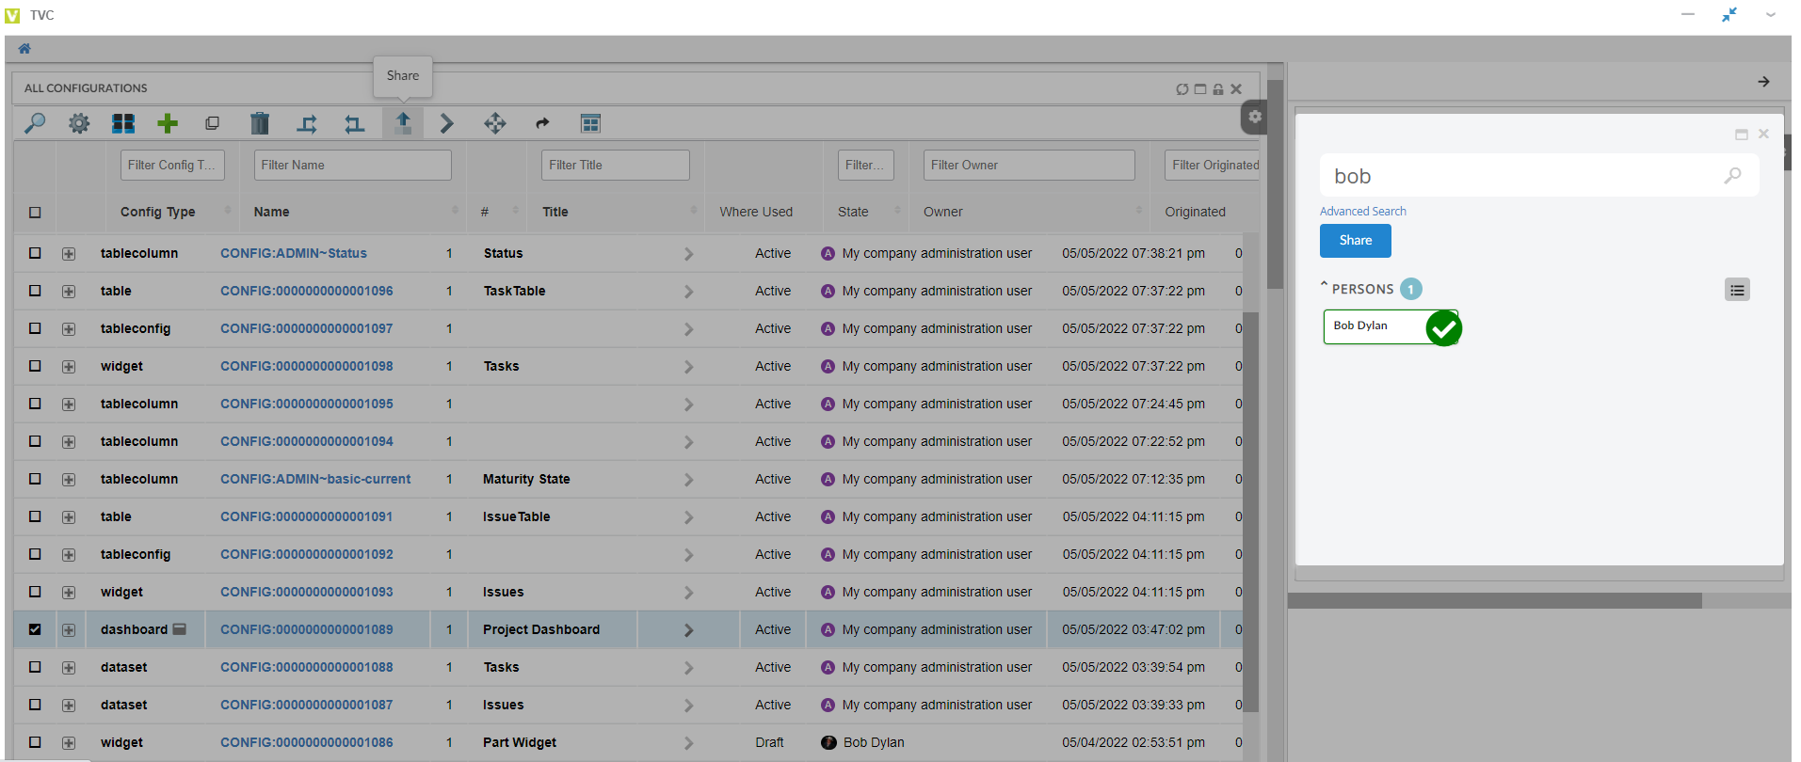Uncheck the Project Dashboard row checkbox
The height and width of the screenshot is (762, 1801).
35,629
